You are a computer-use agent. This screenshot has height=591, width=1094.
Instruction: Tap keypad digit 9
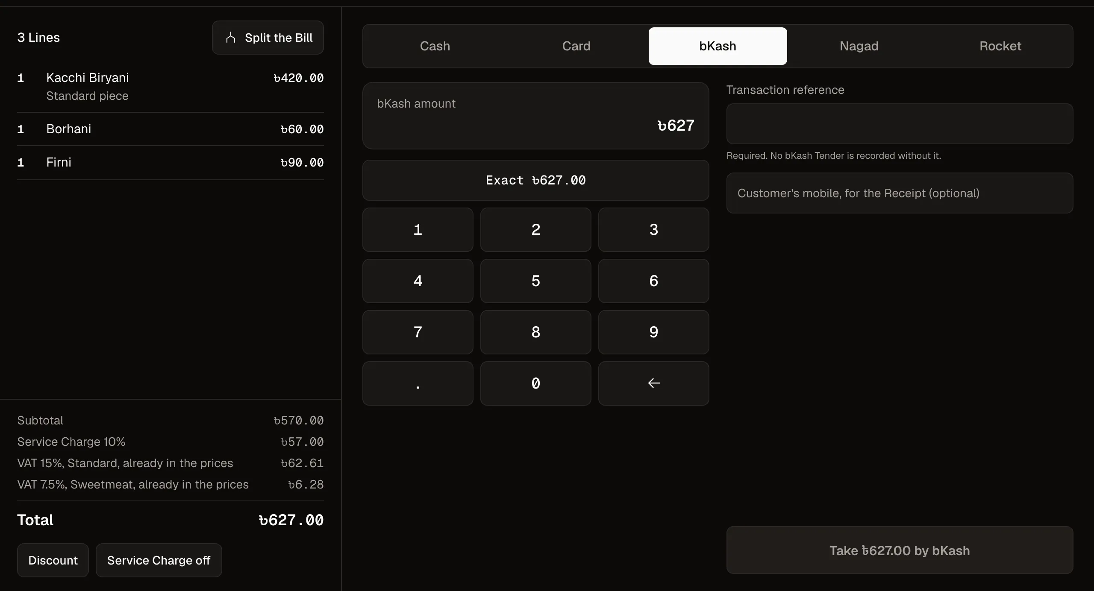[x=653, y=332]
